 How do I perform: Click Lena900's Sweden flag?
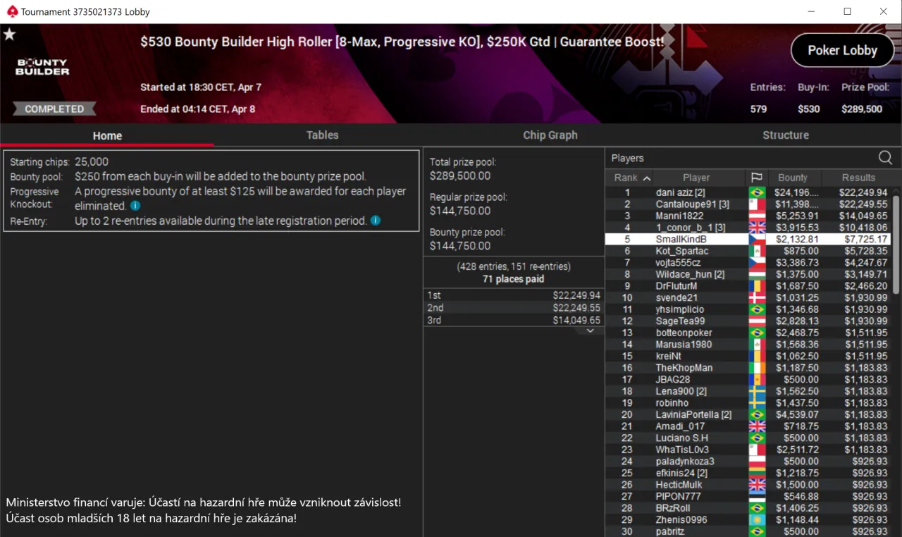(757, 391)
